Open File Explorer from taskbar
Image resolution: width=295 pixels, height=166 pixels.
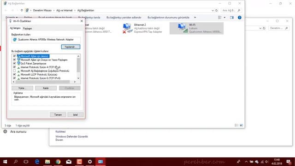pos(47,162)
